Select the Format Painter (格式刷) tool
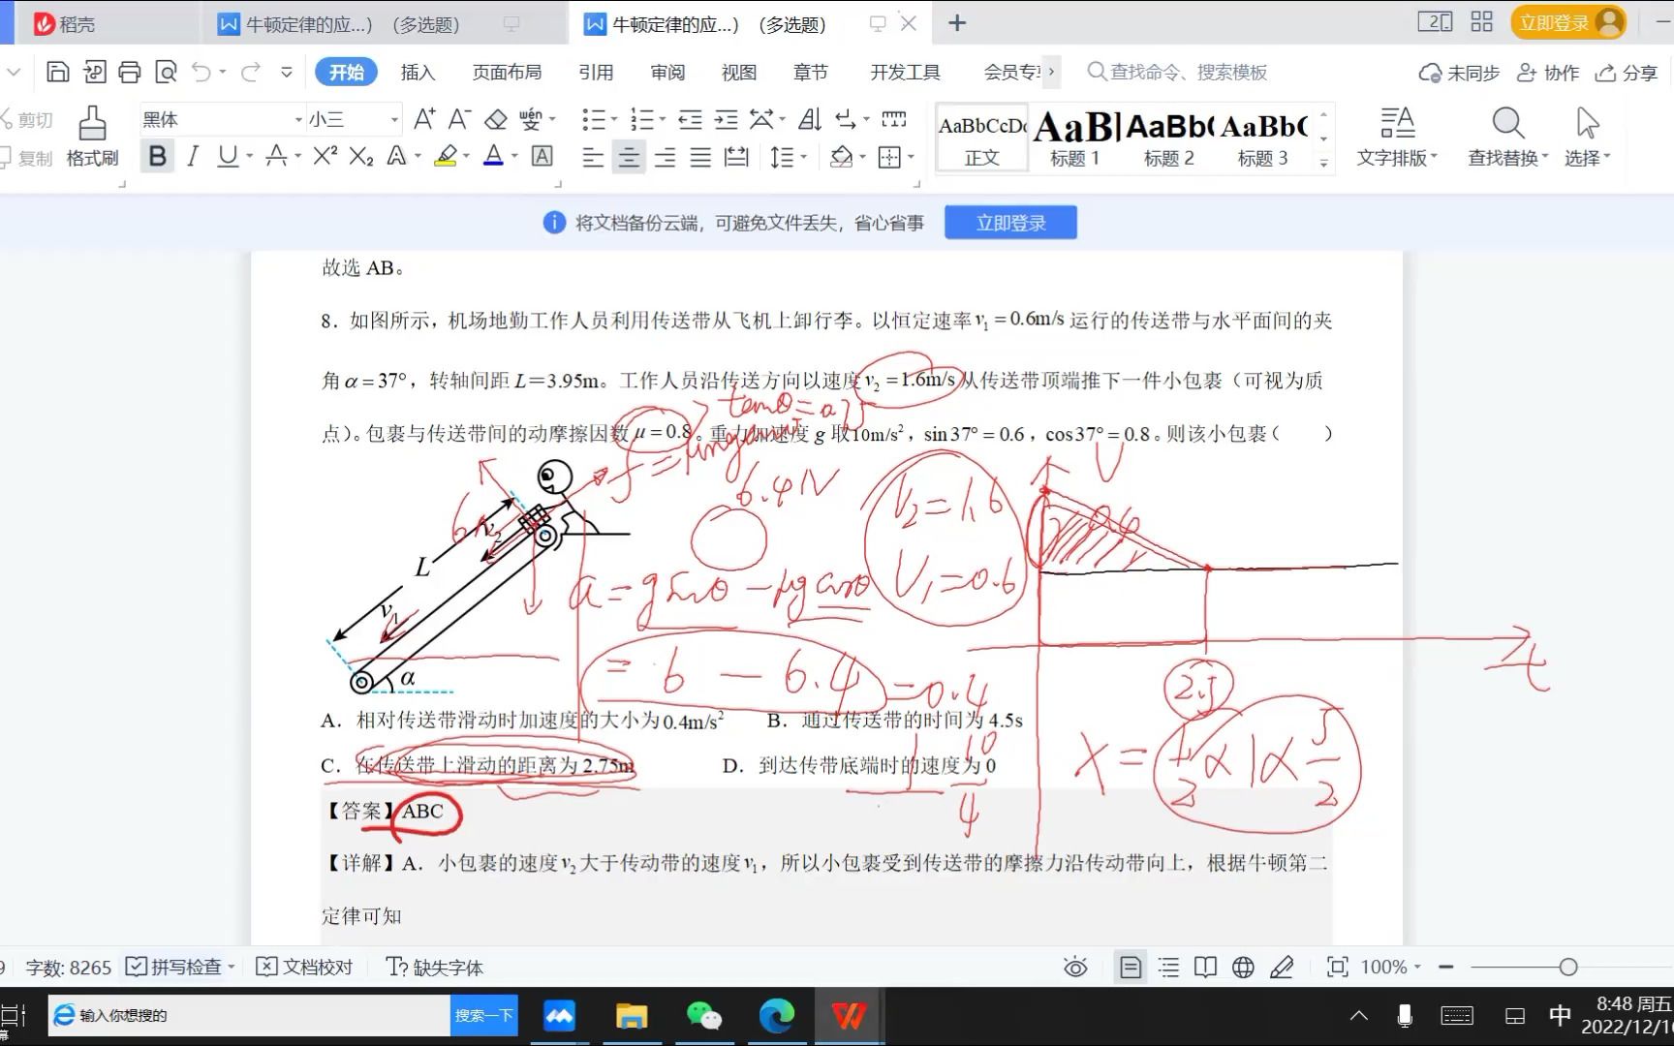 (x=90, y=136)
